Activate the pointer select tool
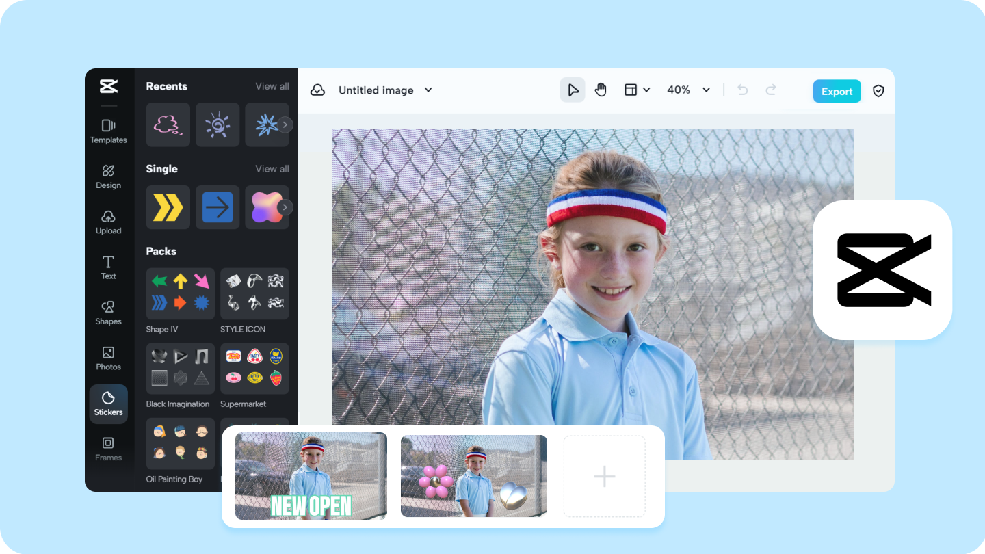 [573, 90]
